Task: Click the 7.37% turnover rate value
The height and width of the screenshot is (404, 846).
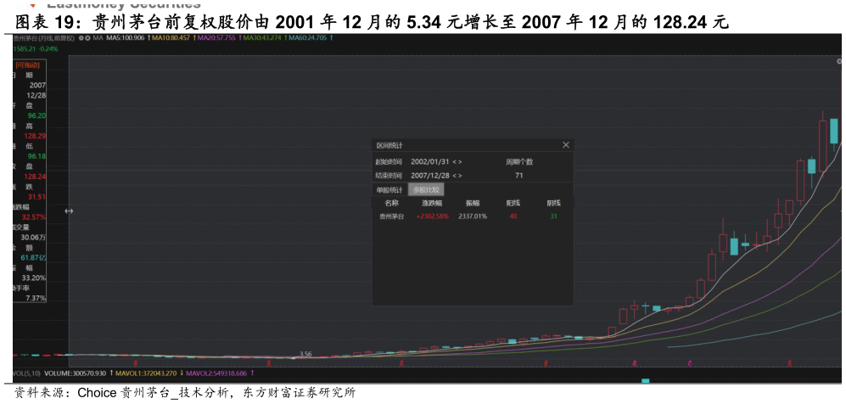Action: 36,298
